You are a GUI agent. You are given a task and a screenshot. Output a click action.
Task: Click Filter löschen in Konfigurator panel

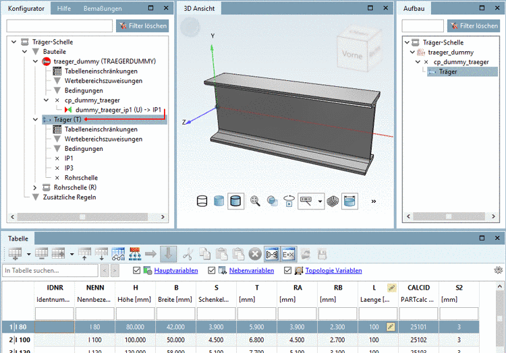pos(142,26)
